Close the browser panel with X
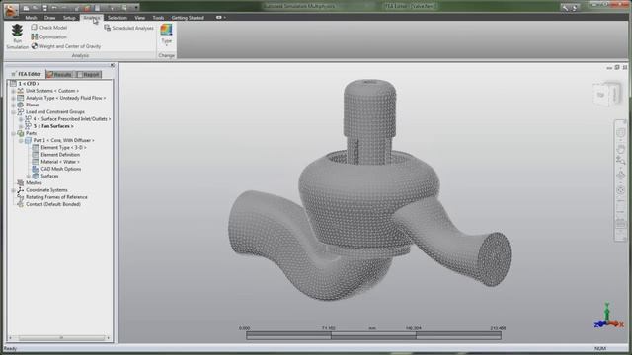 112,65
